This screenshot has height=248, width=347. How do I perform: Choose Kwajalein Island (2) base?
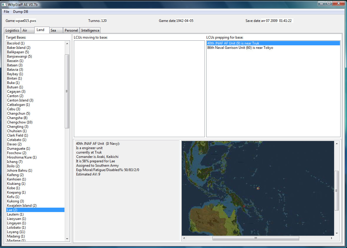(22, 206)
